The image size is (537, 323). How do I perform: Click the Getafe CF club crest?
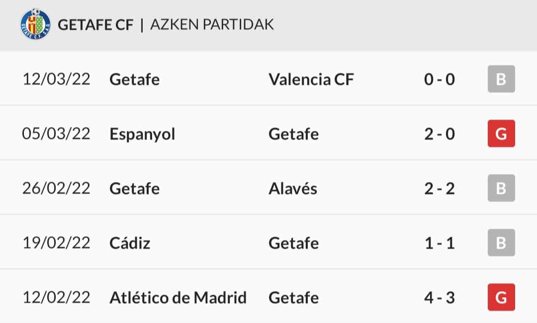[36, 24]
